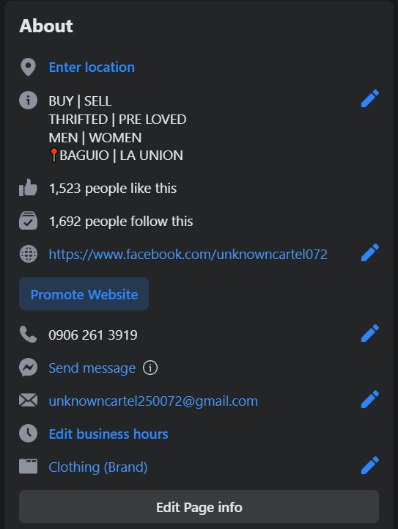Edit the website URL with its pencil icon
The image size is (398, 529).
[370, 252]
